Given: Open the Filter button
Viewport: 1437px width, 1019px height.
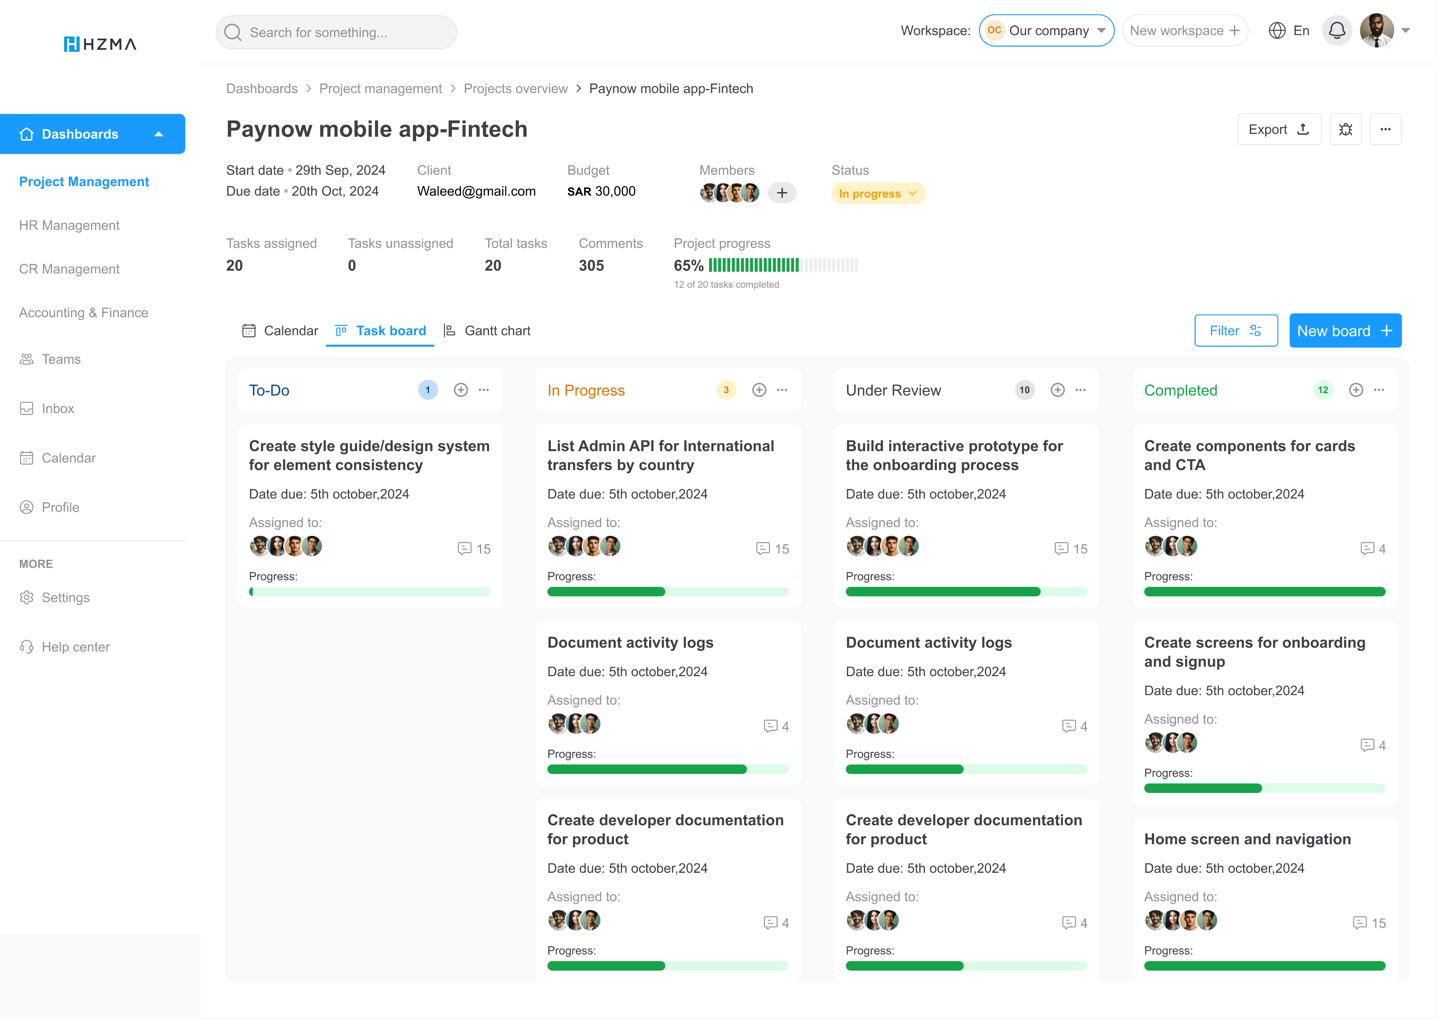Looking at the screenshot, I should tap(1236, 331).
